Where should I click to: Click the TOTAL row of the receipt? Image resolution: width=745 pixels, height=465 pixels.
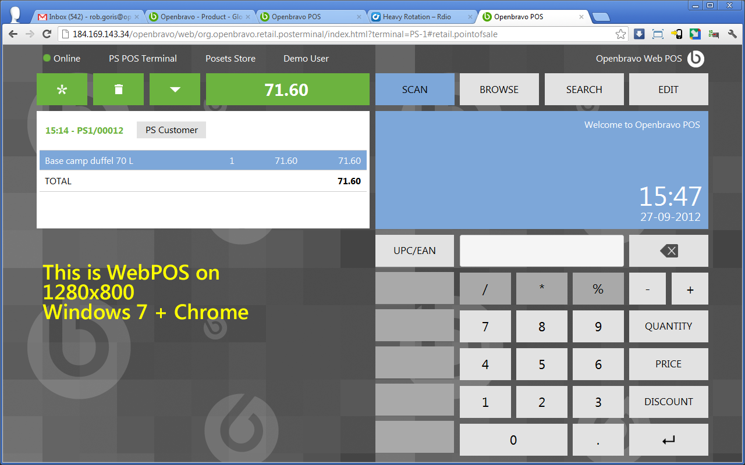tap(203, 181)
